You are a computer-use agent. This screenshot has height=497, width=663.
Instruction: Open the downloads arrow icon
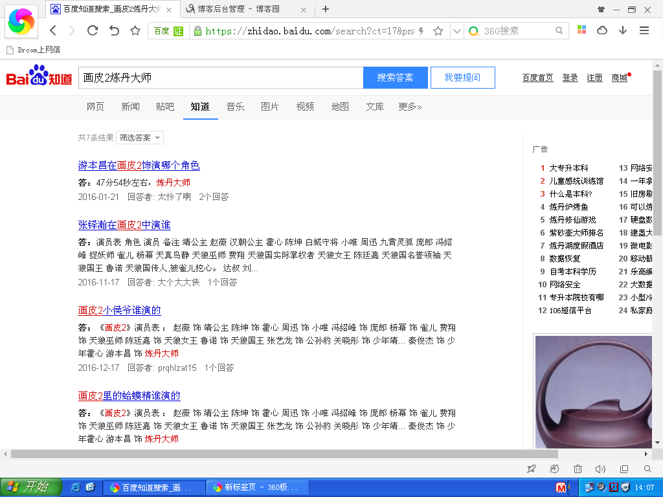pos(623,30)
